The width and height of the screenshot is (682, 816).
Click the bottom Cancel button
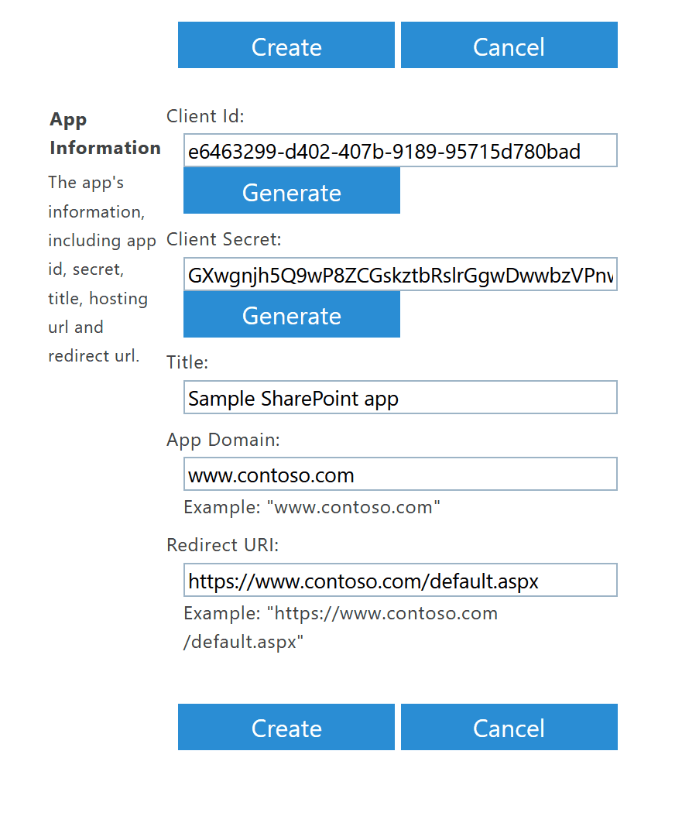[509, 727]
